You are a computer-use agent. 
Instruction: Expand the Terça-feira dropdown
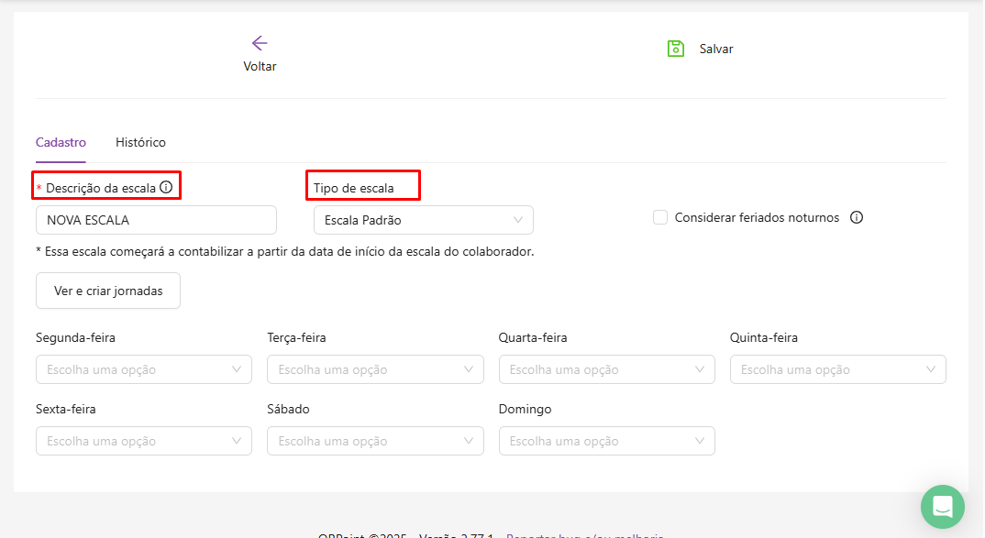pos(375,370)
